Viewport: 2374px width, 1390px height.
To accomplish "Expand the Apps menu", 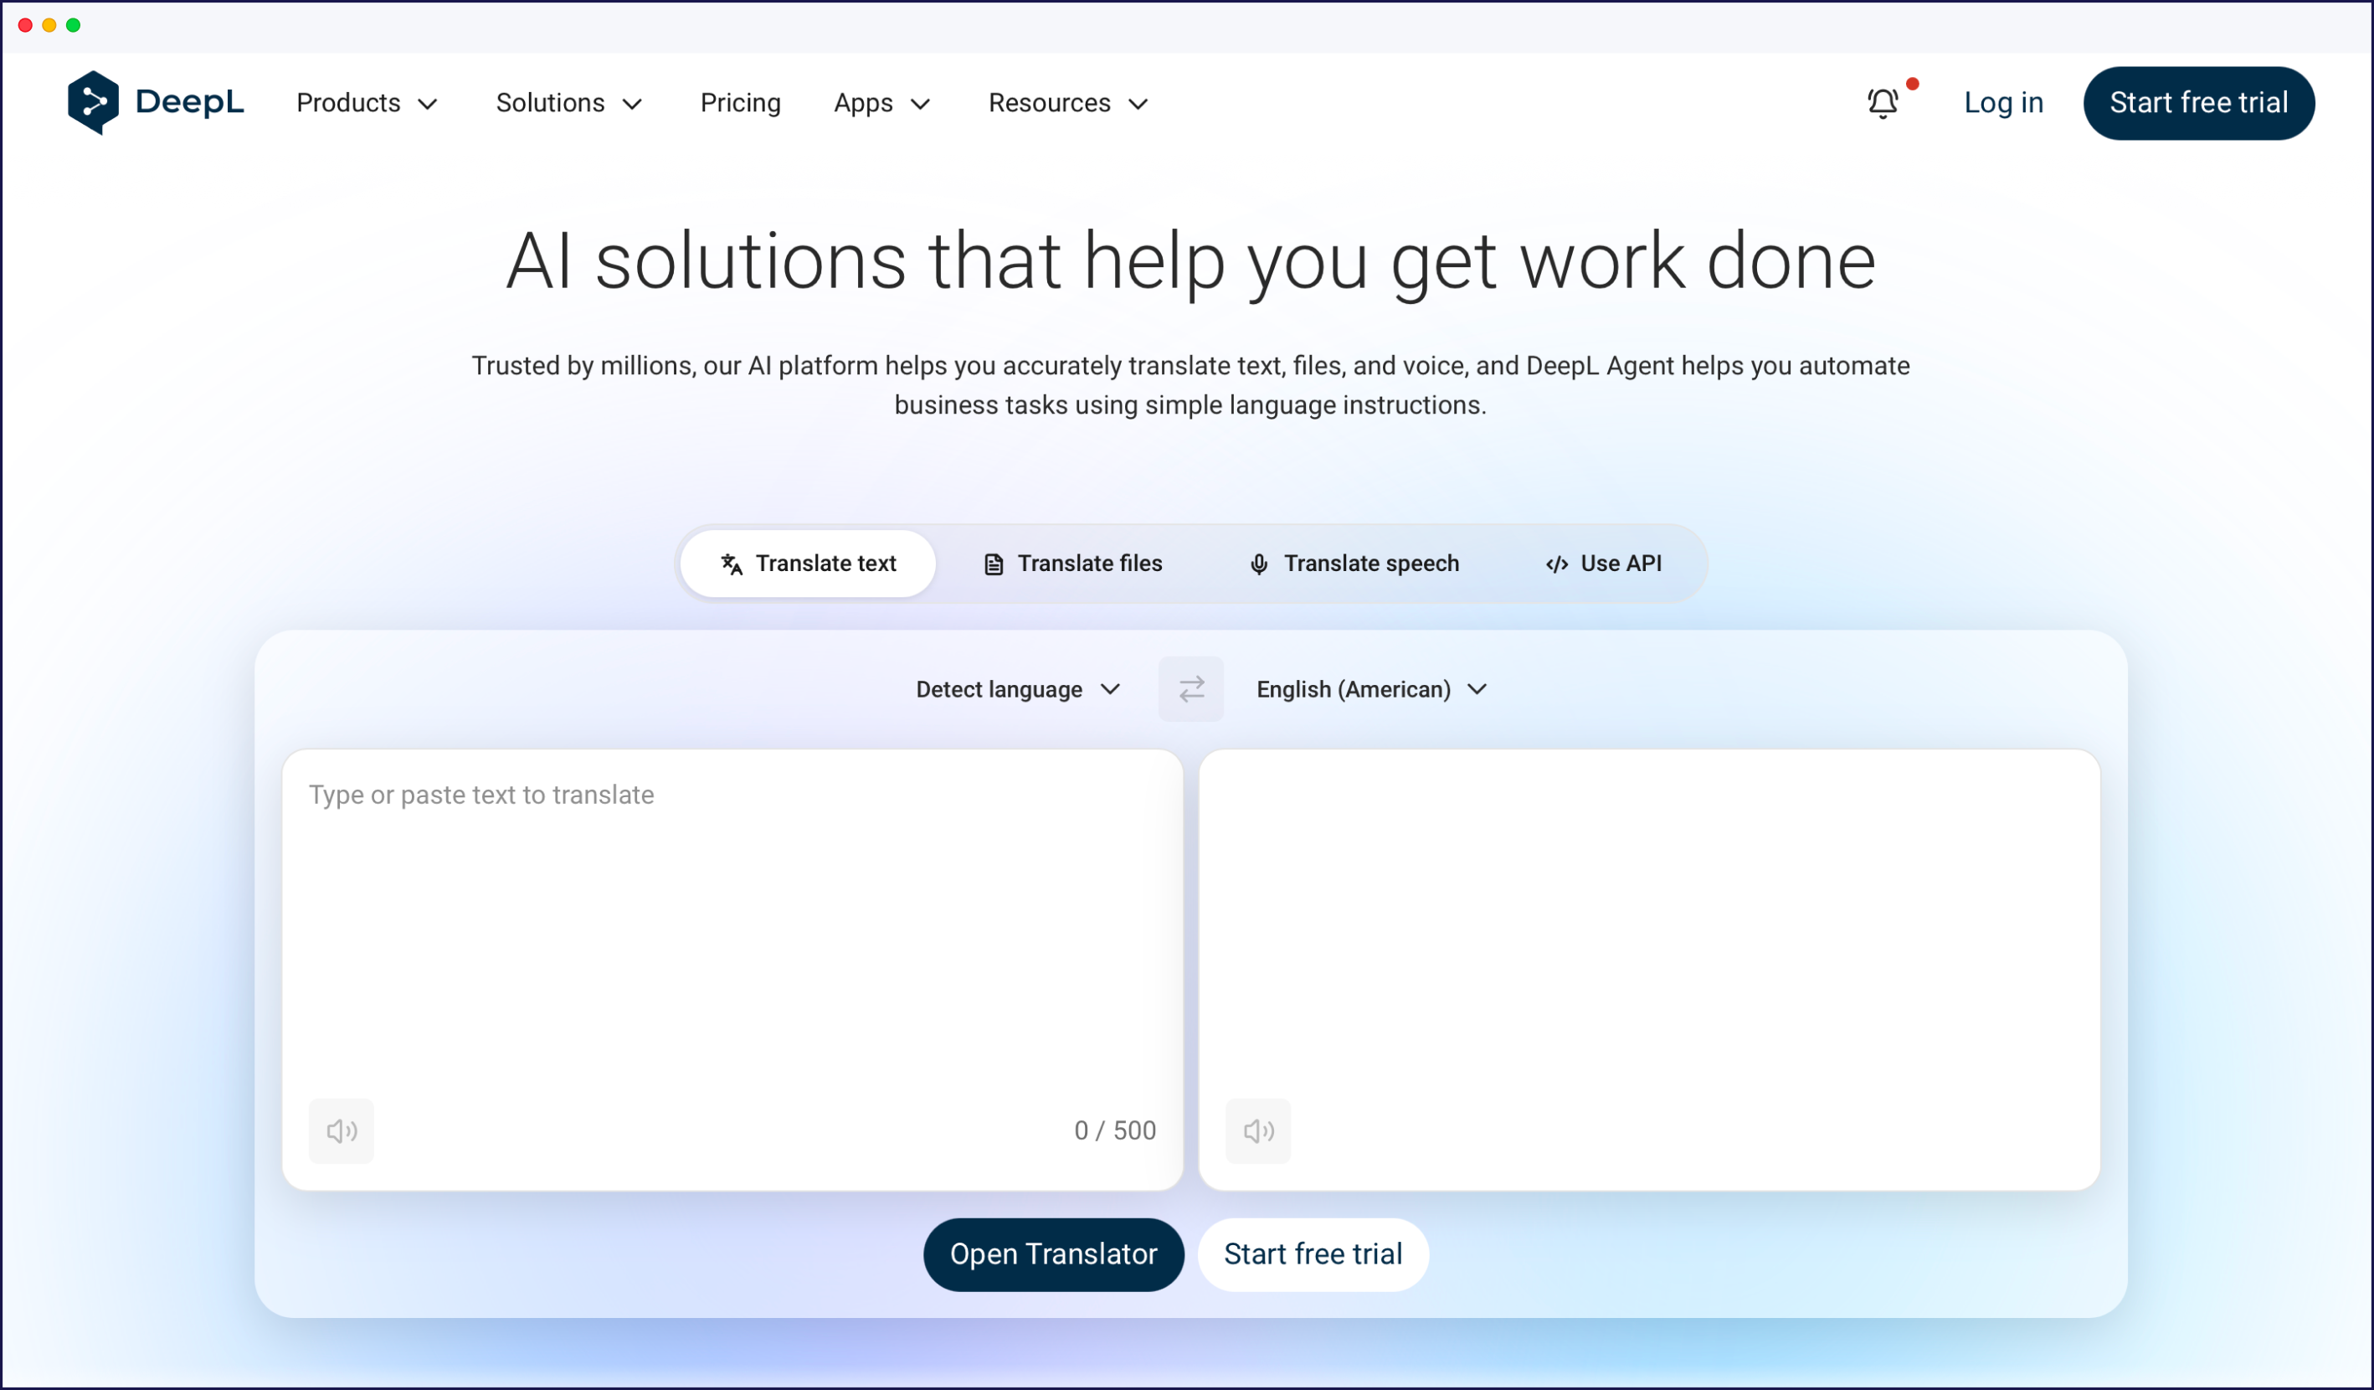I will (881, 103).
